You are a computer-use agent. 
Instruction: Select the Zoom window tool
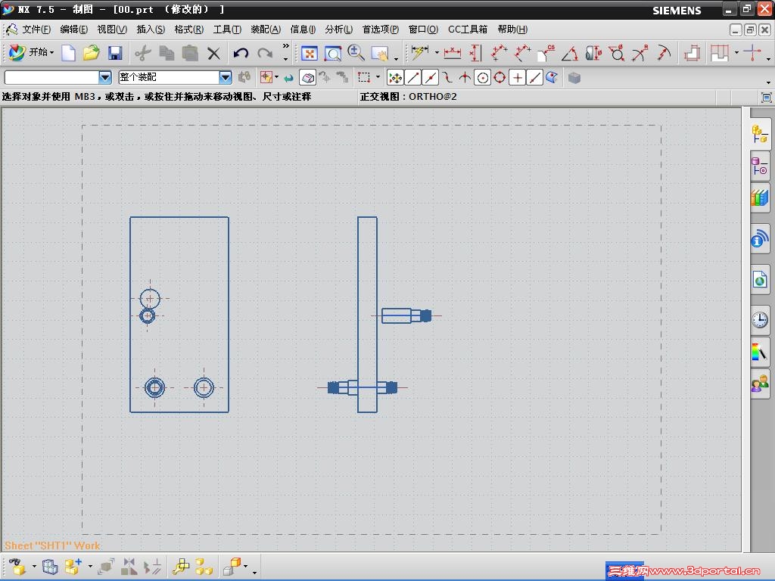[333, 53]
